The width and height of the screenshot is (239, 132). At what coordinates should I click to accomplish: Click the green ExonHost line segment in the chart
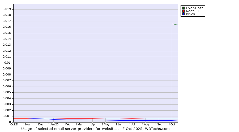pyautogui.click(x=175, y=25)
